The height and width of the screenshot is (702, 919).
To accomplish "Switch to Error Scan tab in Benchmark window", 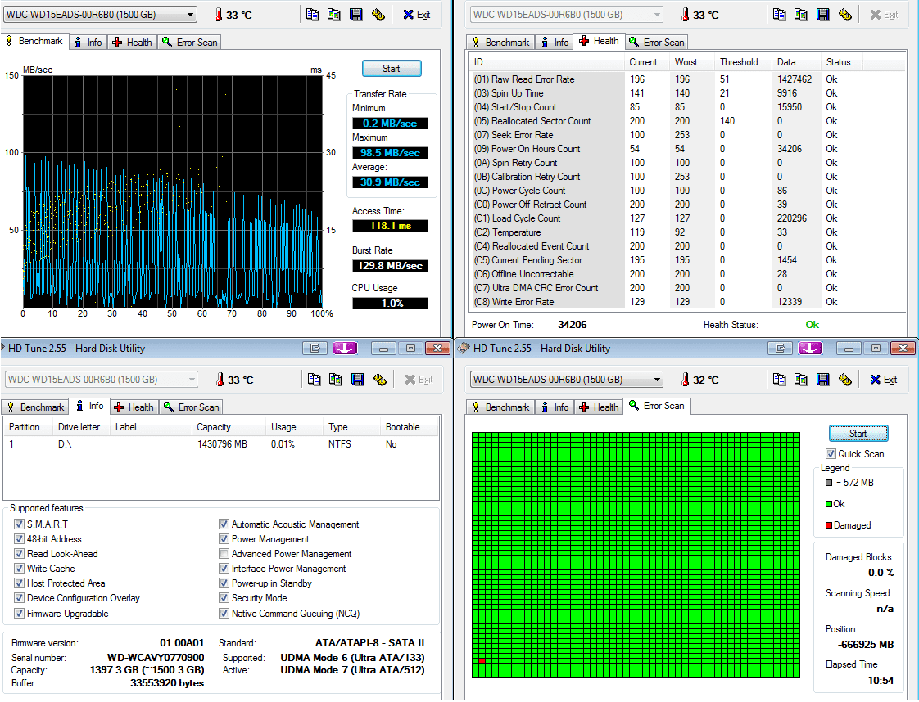I will pos(191,43).
